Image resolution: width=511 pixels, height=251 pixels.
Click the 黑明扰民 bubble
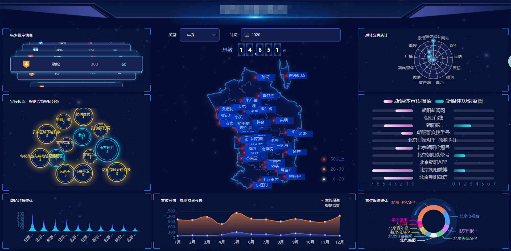point(83,116)
